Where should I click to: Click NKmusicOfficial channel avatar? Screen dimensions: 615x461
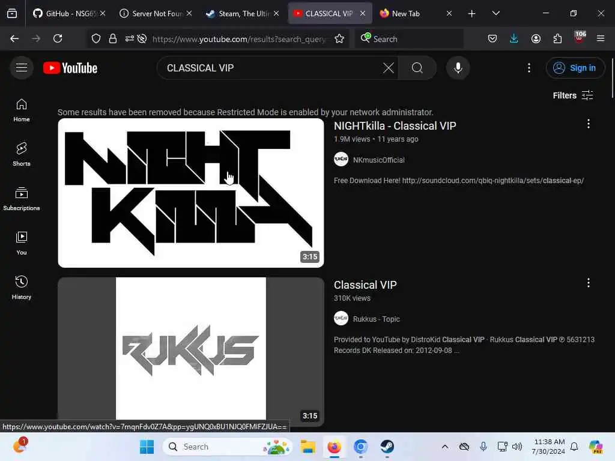(341, 159)
